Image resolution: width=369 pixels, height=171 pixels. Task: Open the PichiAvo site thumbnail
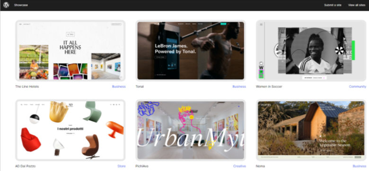[x=191, y=130]
